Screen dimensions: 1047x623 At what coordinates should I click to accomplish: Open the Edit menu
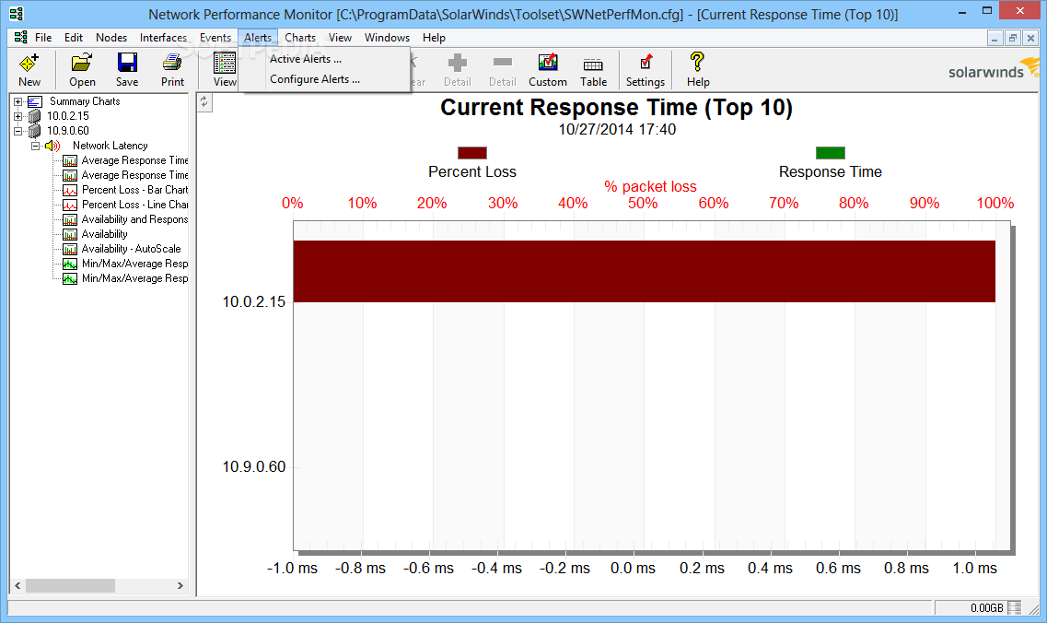click(x=74, y=38)
